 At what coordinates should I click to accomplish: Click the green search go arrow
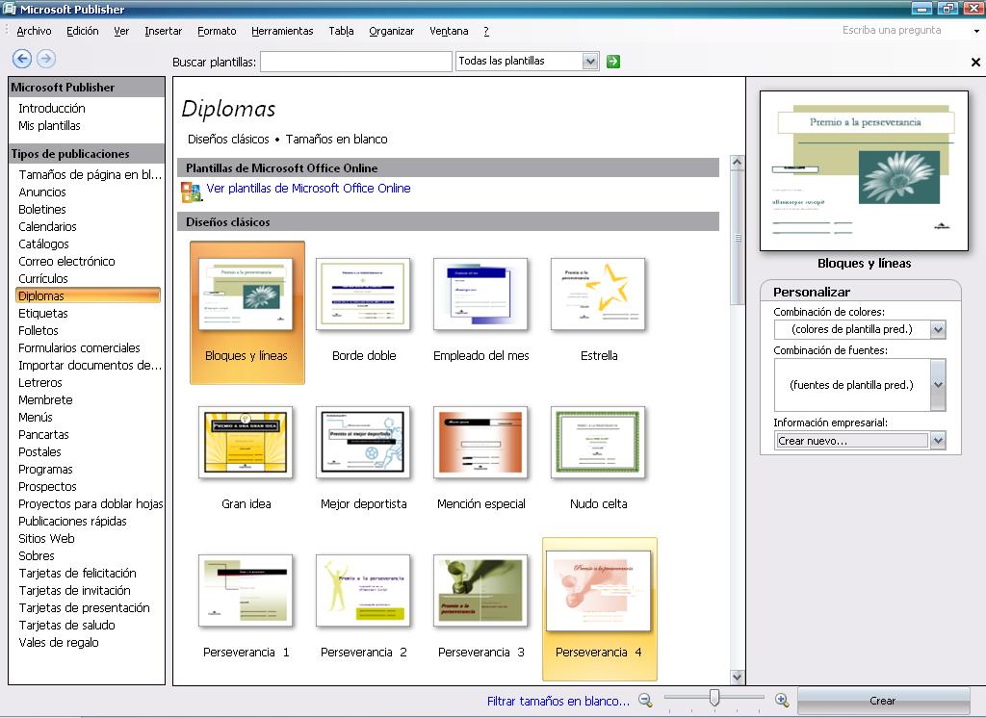coord(613,62)
